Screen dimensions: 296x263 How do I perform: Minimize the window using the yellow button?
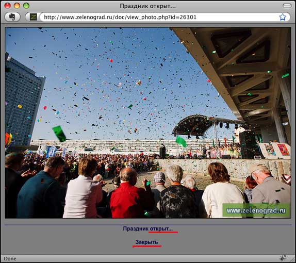[x=17, y=6]
